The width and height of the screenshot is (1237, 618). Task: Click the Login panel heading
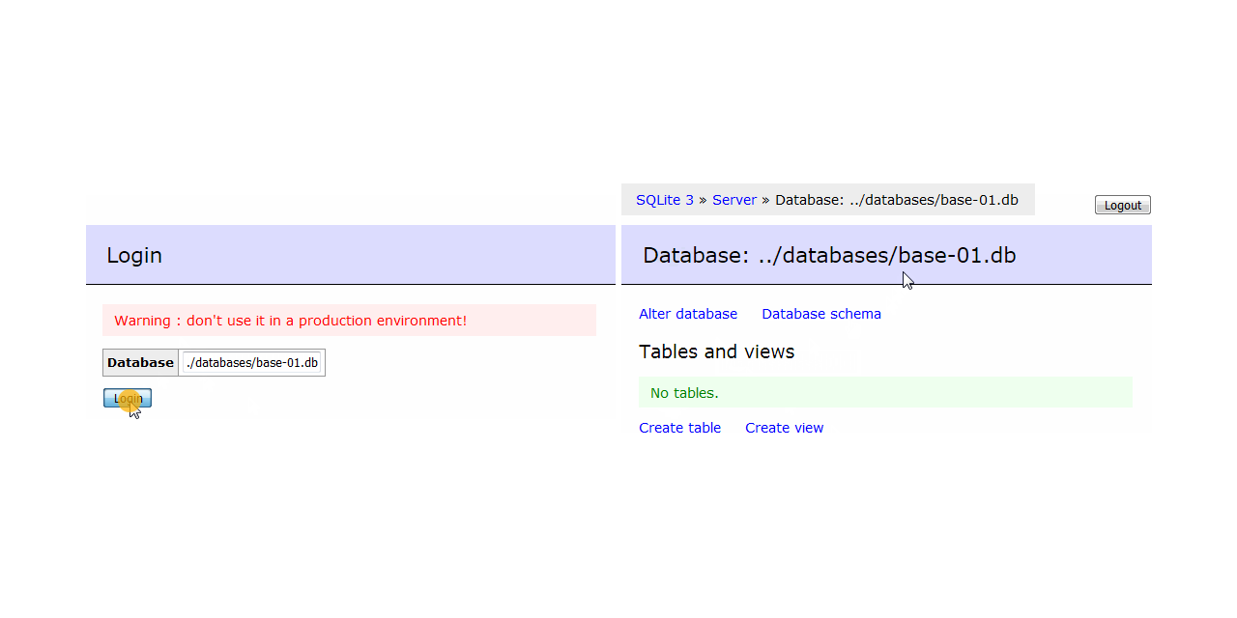tap(134, 255)
